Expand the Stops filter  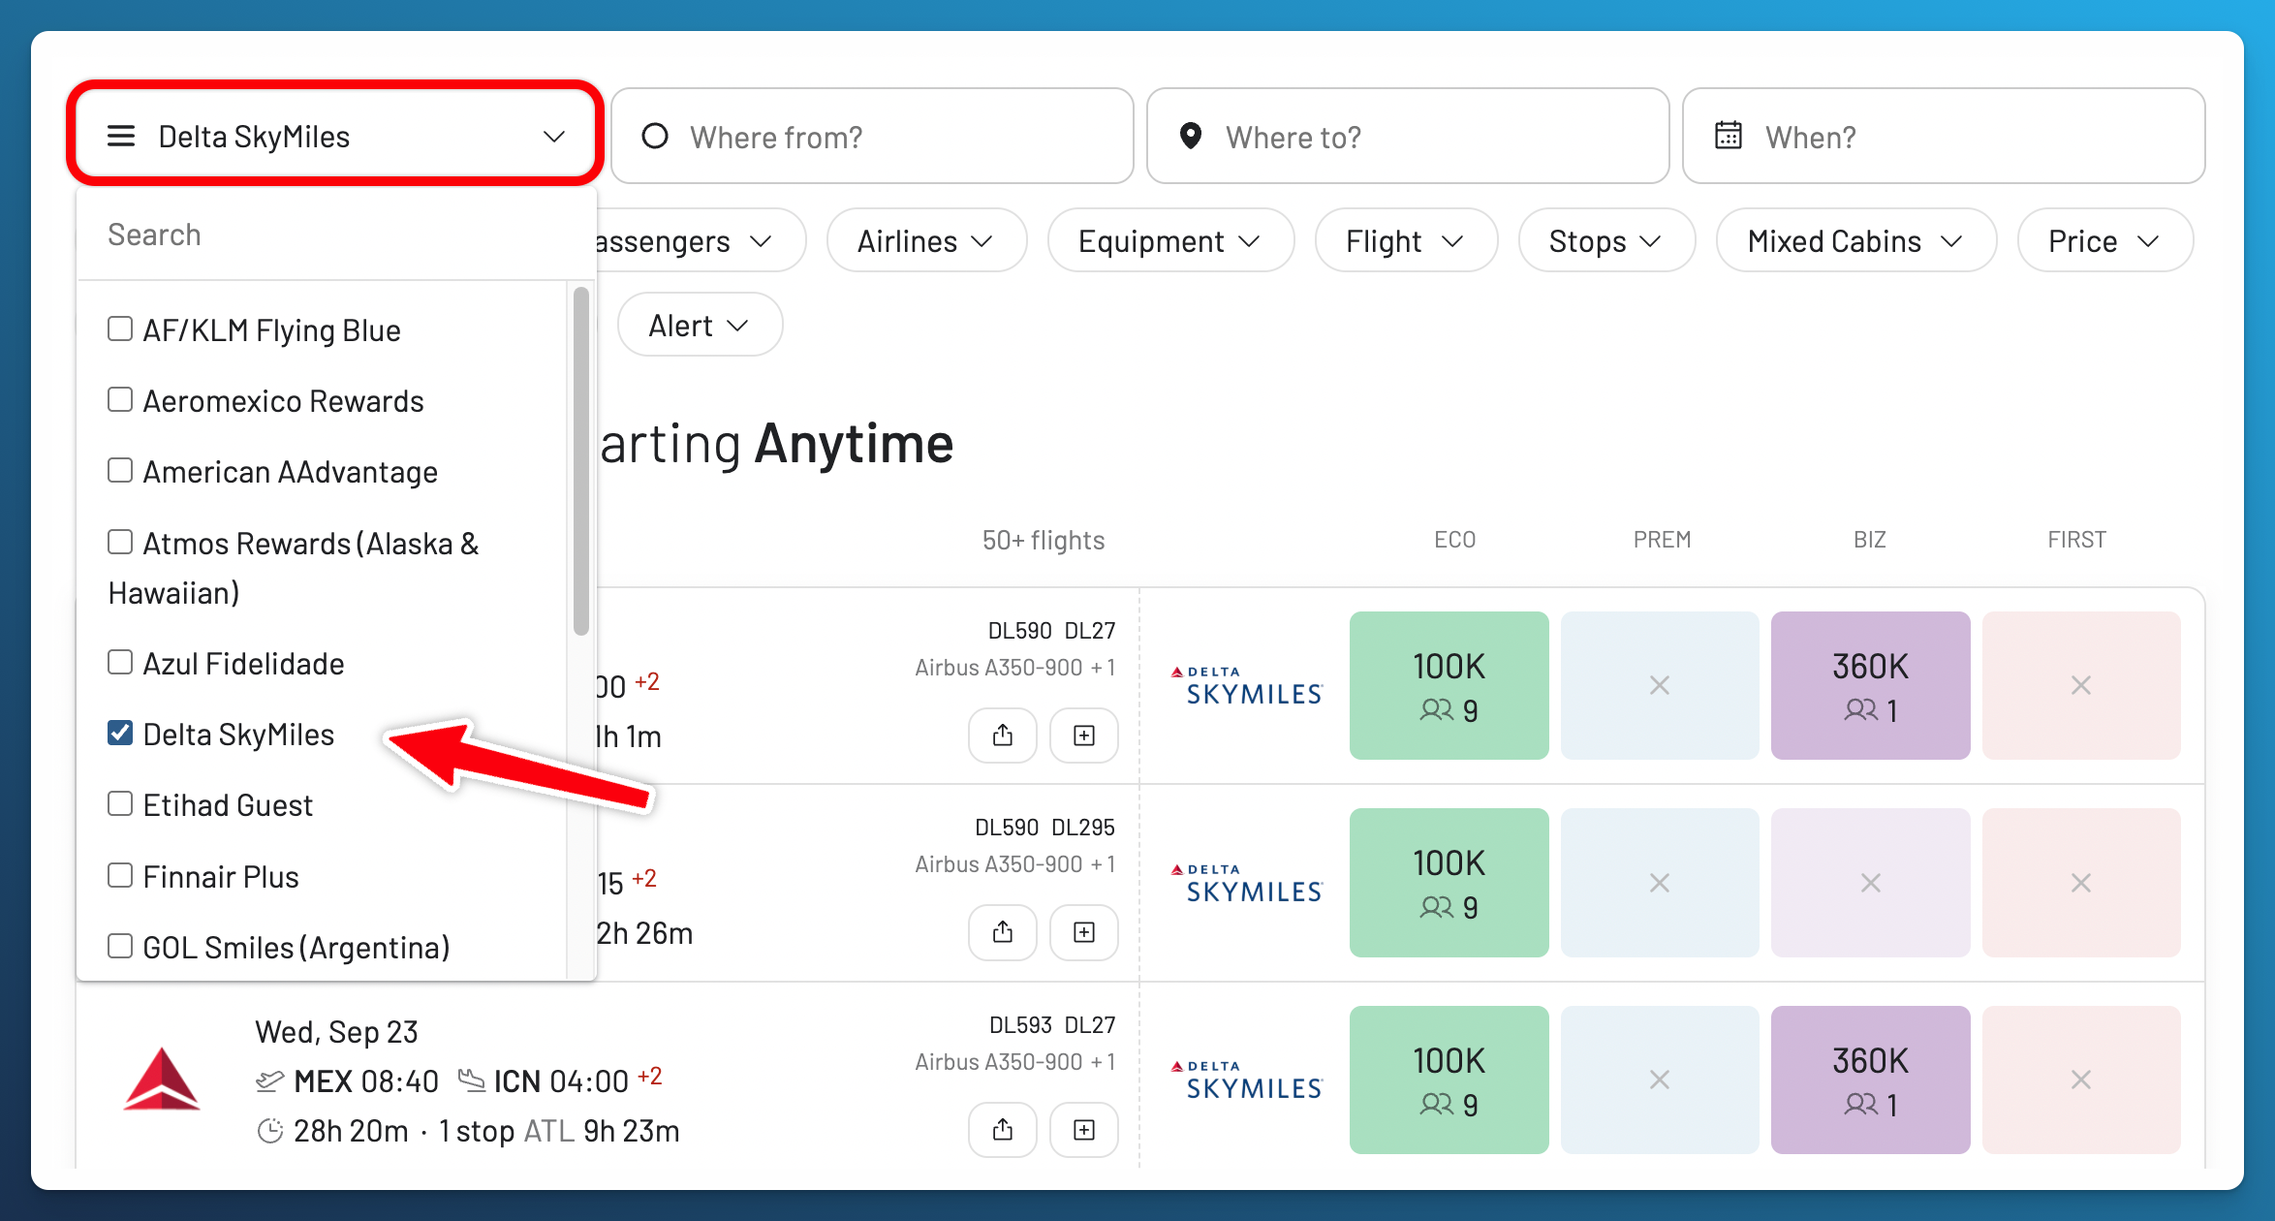tap(1606, 240)
